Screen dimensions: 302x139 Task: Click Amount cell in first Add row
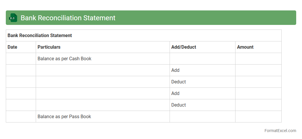pos(258,70)
